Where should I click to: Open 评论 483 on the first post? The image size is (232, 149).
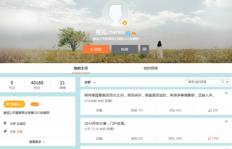tap(175, 110)
